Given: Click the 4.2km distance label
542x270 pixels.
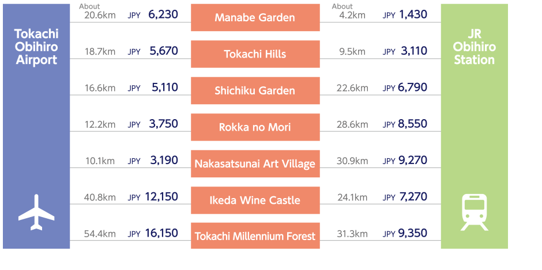Looking at the screenshot, I should [x=352, y=15].
